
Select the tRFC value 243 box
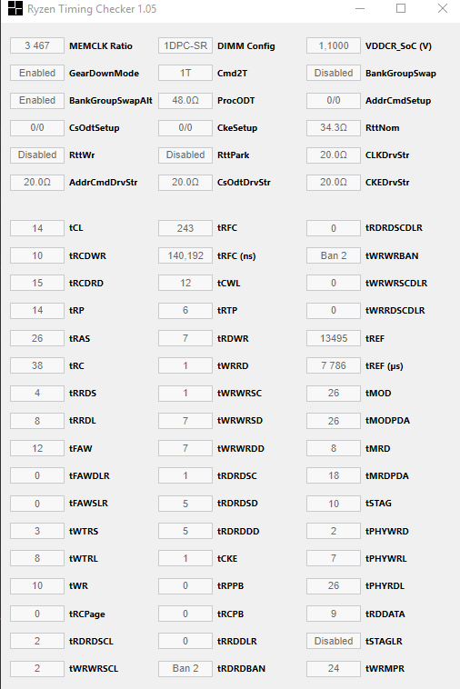[185, 228]
